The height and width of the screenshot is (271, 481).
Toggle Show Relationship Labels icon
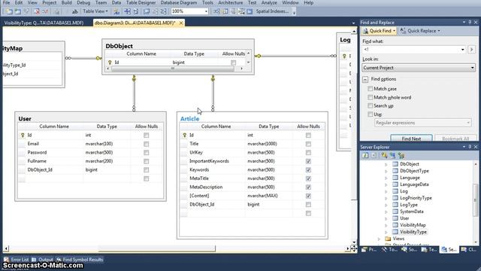tap(116, 12)
